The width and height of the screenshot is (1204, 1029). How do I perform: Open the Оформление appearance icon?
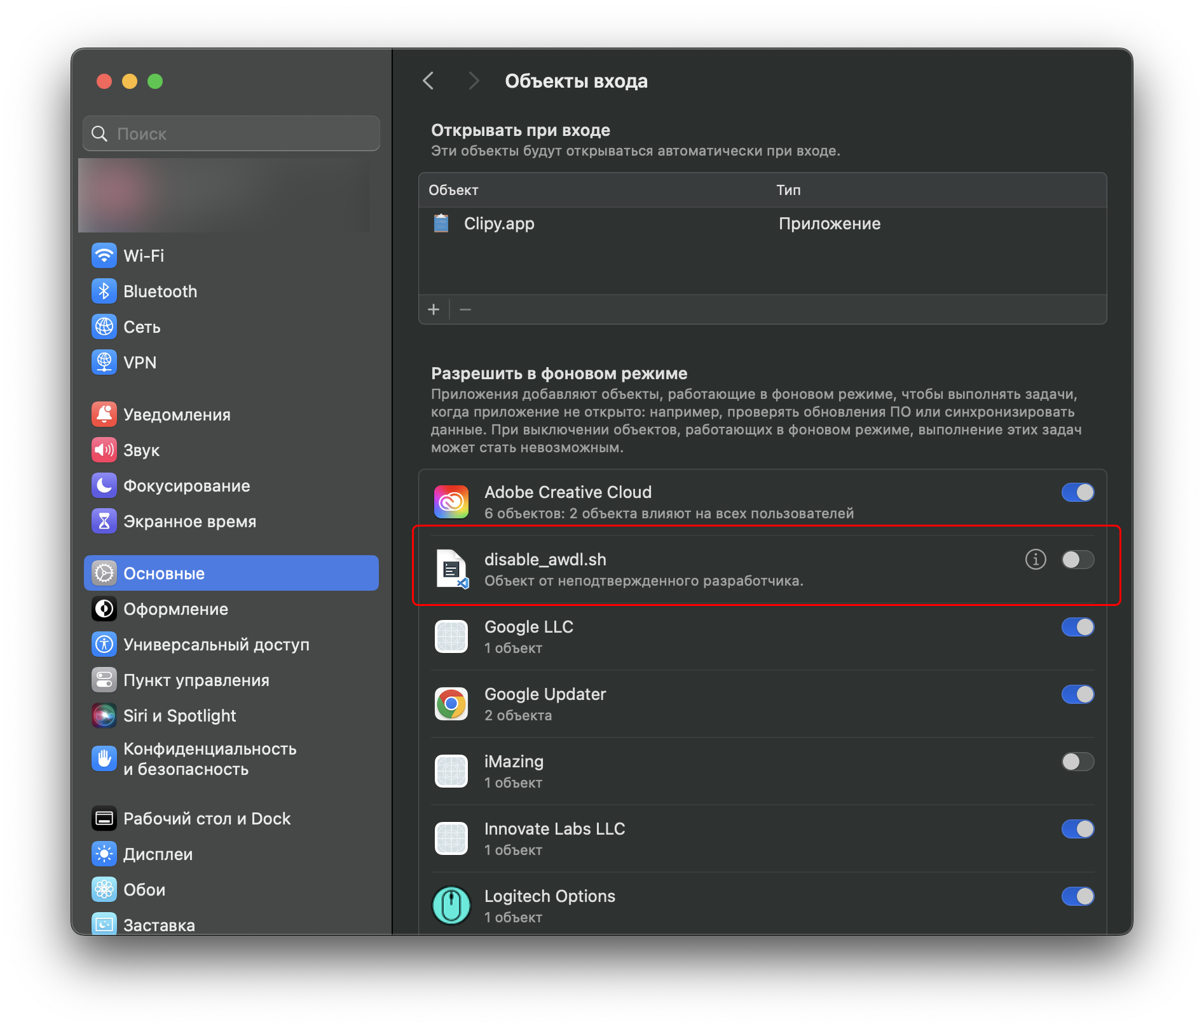click(104, 609)
